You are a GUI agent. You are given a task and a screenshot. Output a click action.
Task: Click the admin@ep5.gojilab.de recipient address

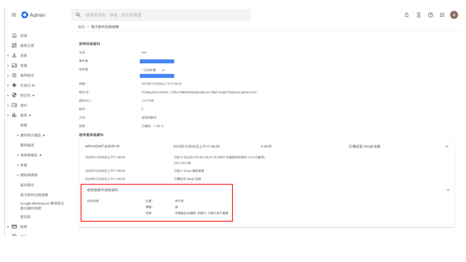[x=102, y=146]
